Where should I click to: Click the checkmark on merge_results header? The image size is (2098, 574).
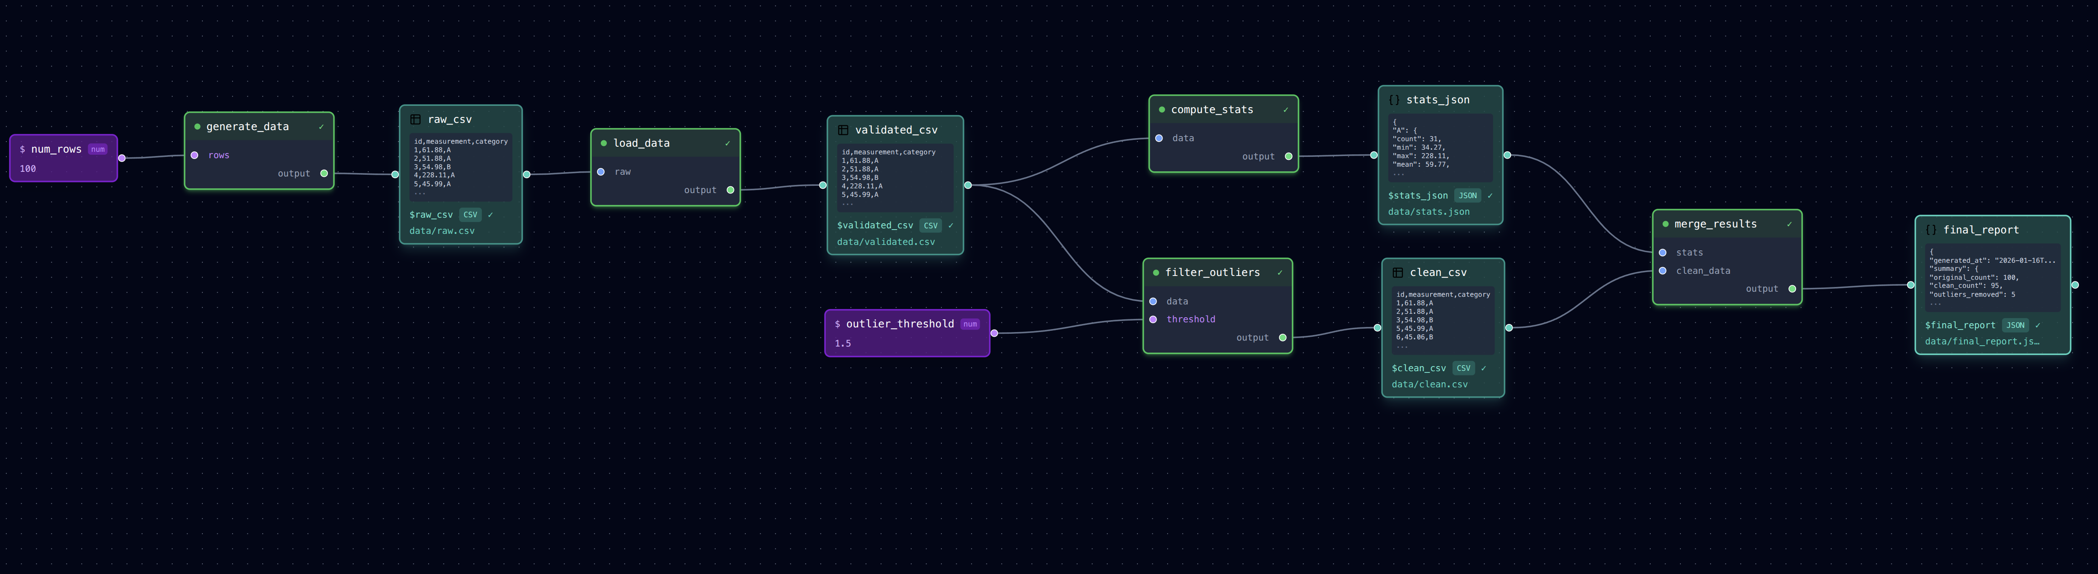pos(1788,225)
